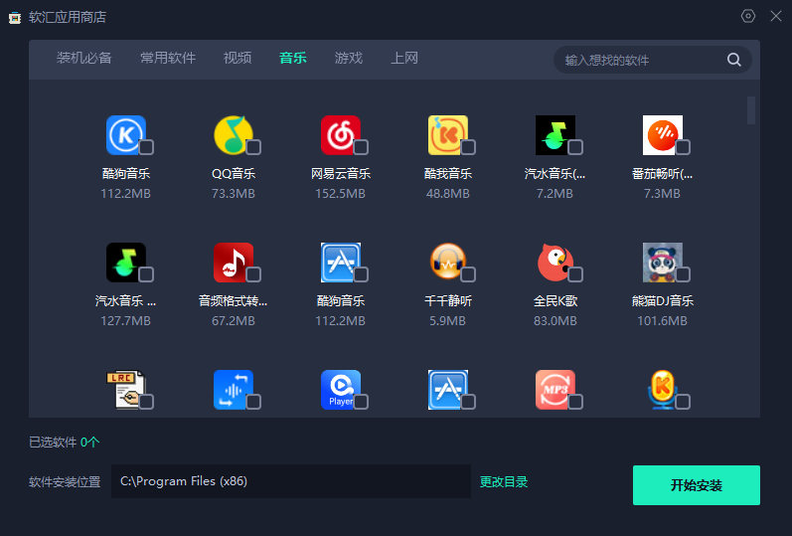Click the QQ音乐 yellow note icon
The width and height of the screenshot is (792, 536).
coord(233,135)
